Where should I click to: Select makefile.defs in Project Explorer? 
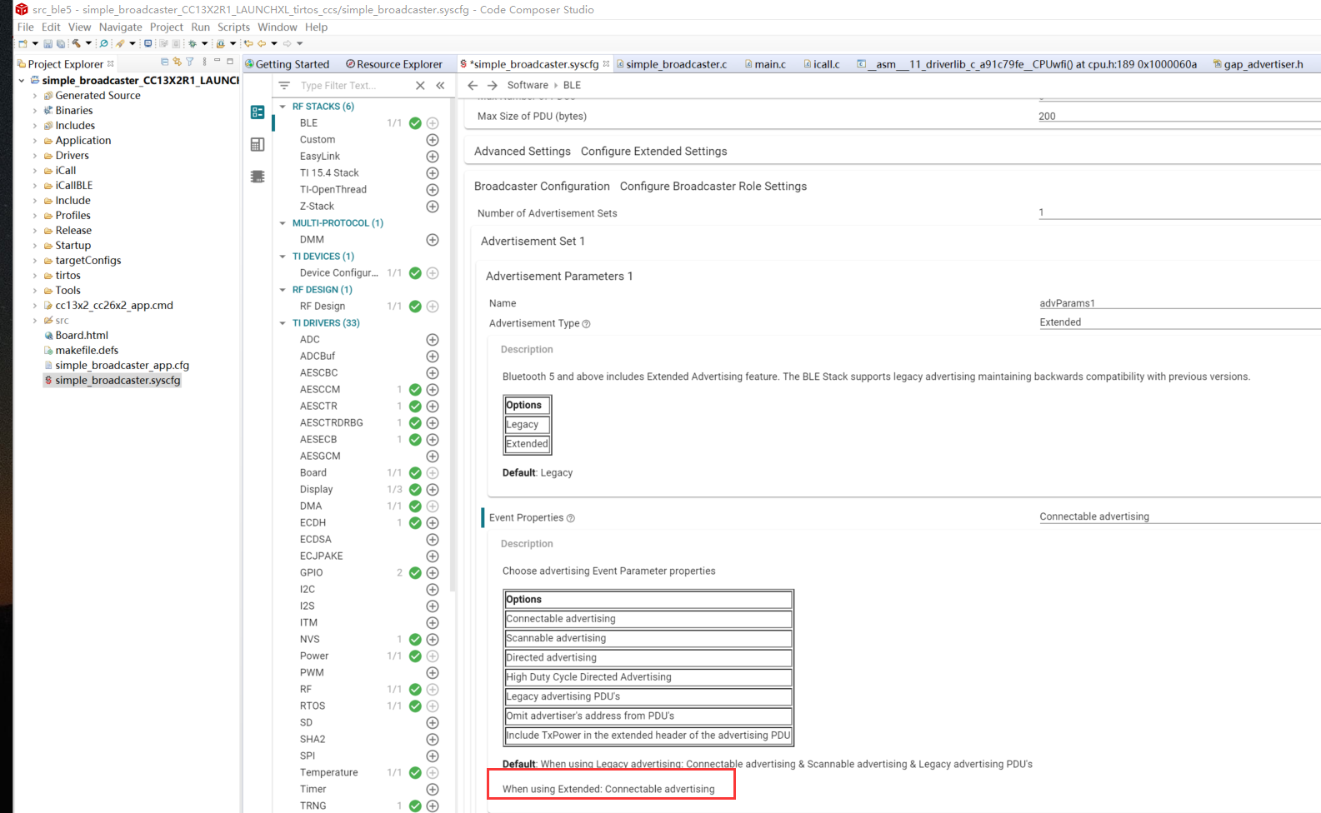[81, 351]
